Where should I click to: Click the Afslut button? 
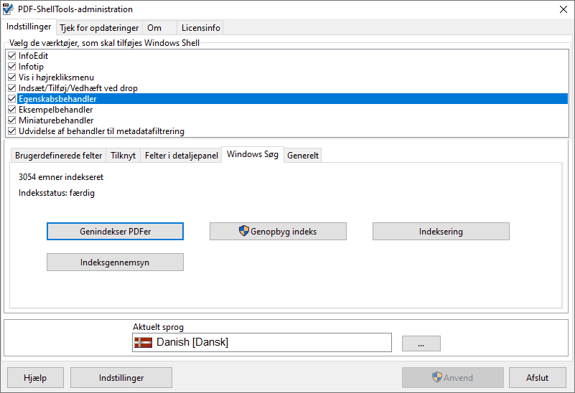point(537,378)
